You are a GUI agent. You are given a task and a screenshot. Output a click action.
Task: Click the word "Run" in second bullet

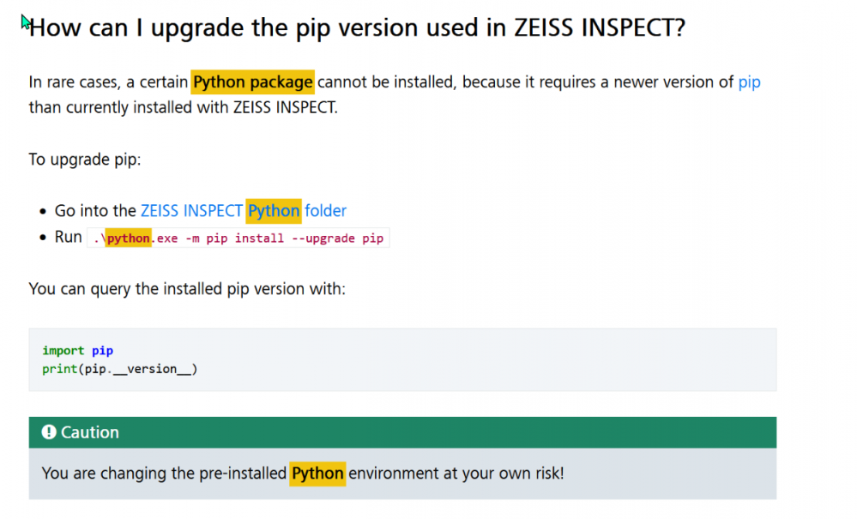68,237
